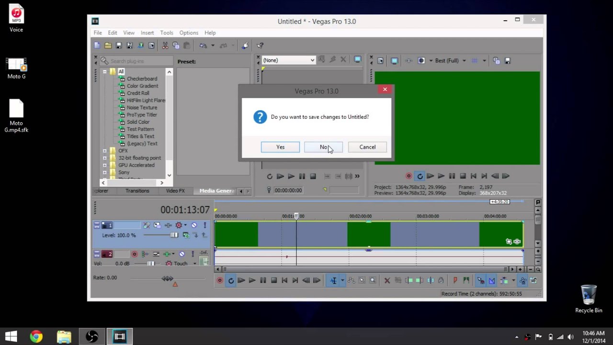
Task: Click the Cut scissors icon
Action: [165, 46]
